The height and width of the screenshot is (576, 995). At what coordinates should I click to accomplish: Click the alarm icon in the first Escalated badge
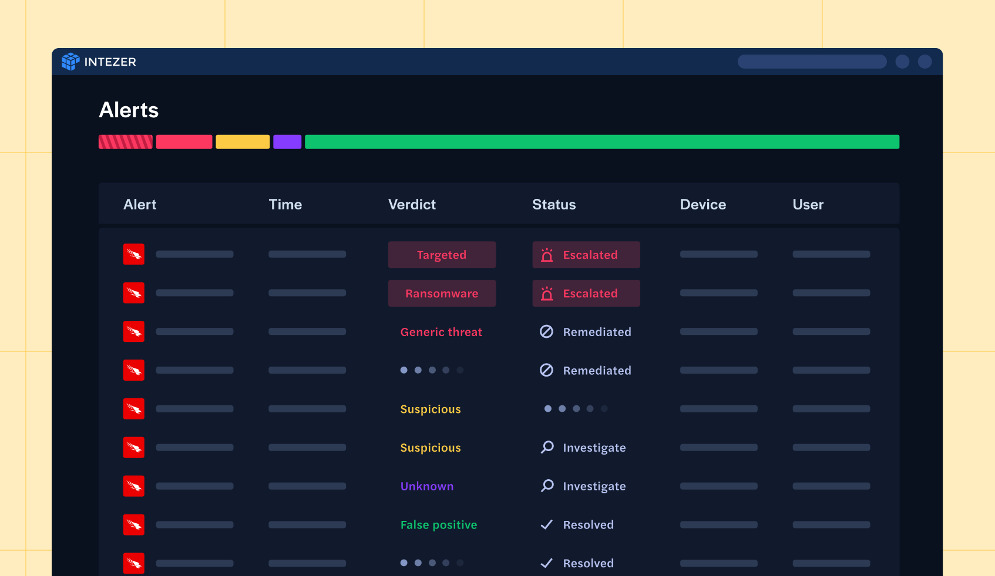547,255
